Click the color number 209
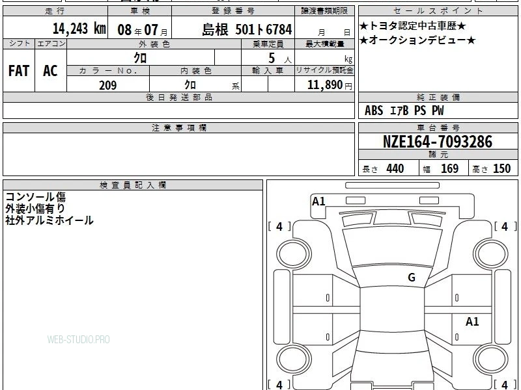The width and height of the screenshot is (521, 390). tap(107, 85)
